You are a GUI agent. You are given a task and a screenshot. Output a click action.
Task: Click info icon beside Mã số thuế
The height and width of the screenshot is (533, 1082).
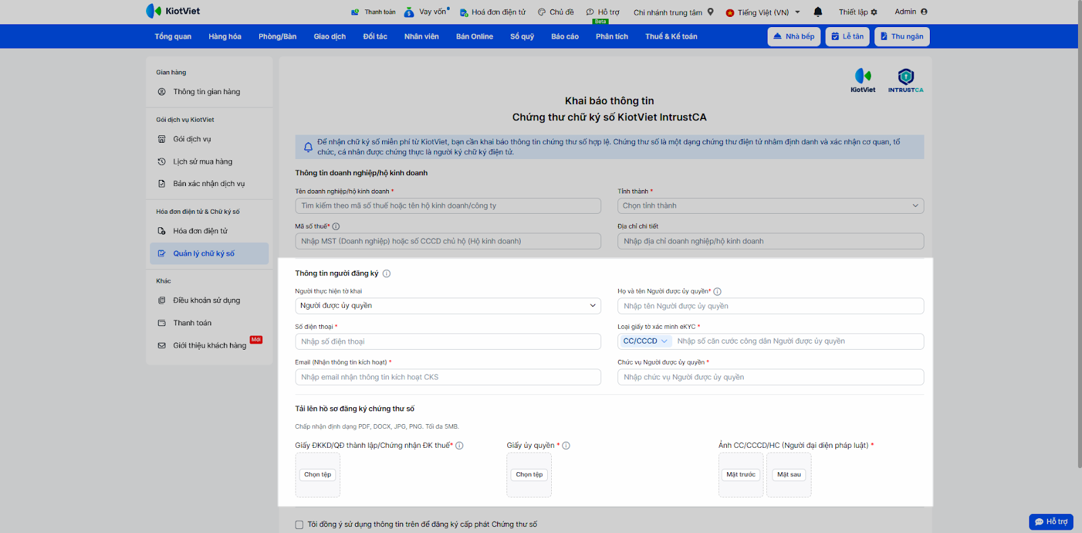(336, 227)
